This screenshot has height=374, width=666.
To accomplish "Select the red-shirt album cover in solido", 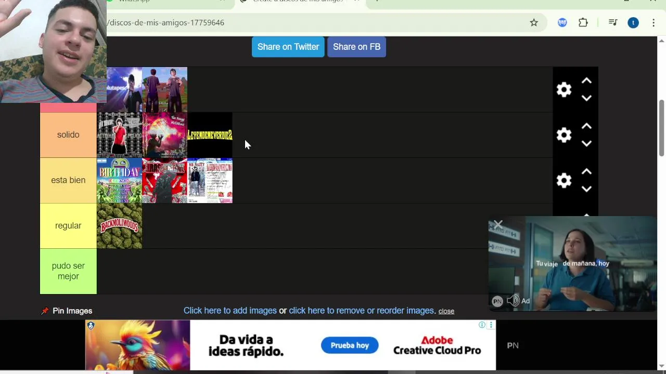I will tap(119, 135).
